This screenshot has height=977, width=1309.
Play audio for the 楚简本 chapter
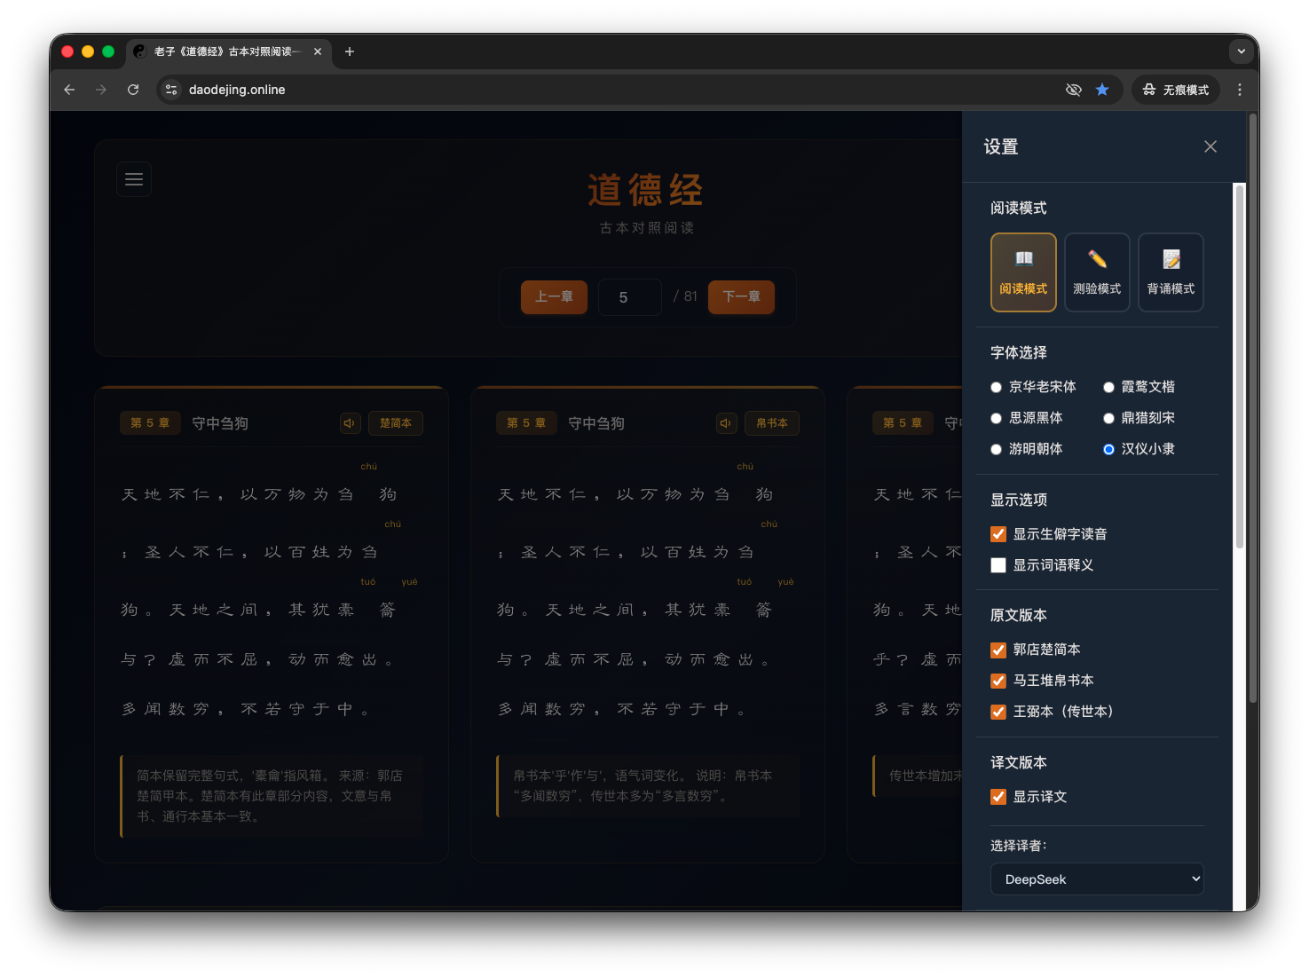tap(350, 423)
